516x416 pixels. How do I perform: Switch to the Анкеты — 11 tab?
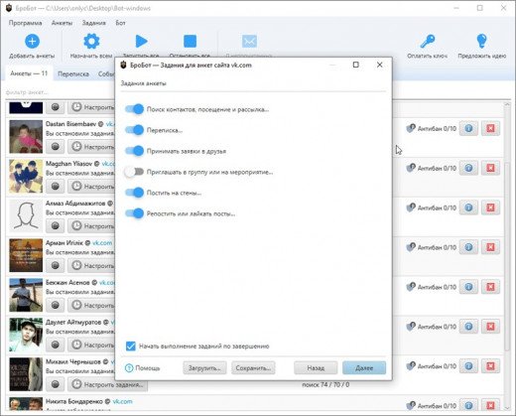tap(29, 73)
